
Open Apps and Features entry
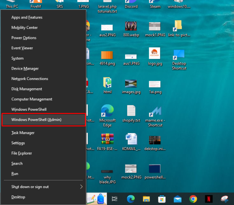27,17
